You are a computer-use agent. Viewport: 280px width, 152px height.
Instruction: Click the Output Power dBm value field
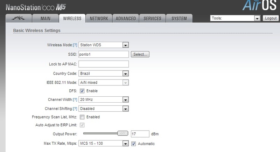(x=140, y=134)
